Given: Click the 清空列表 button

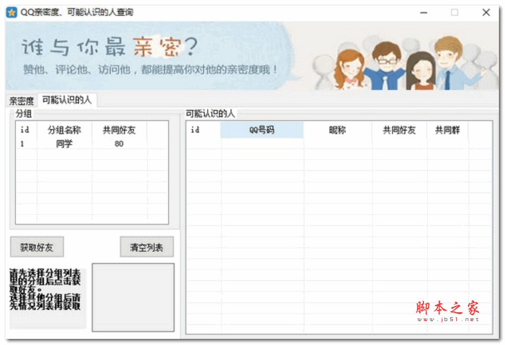Looking at the screenshot, I should point(147,246).
